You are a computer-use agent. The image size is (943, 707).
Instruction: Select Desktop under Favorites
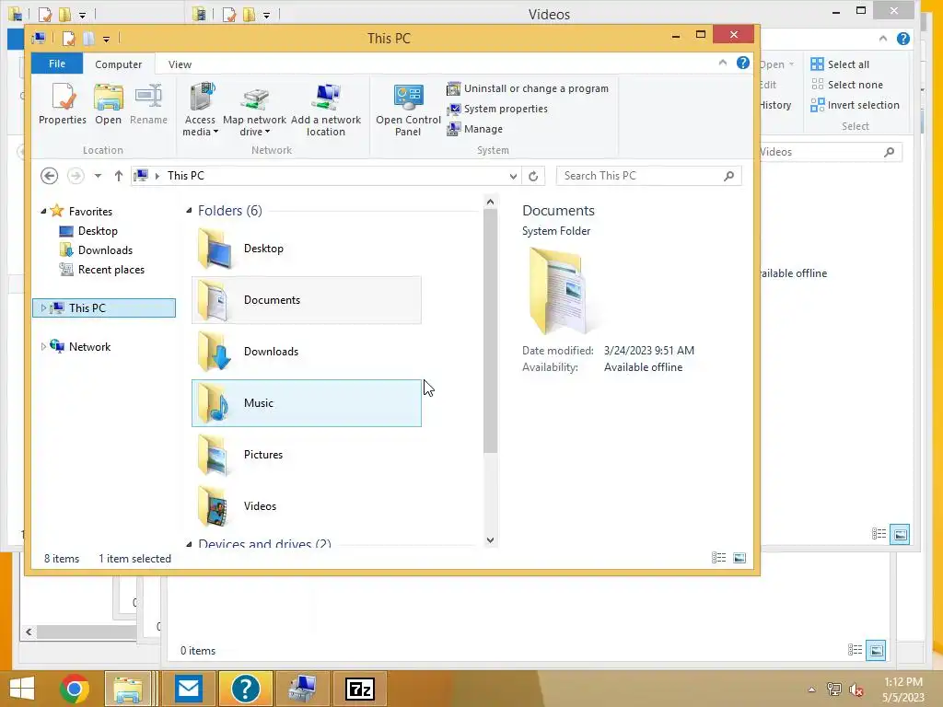pos(98,231)
